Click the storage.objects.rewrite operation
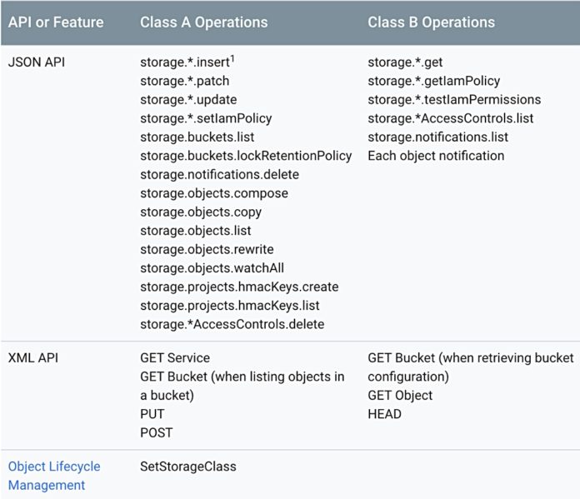Screen dimensions: 580x499 click(x=207, y=249)
